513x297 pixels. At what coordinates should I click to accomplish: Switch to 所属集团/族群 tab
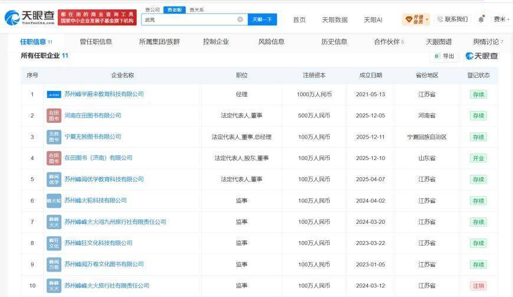(x=160, y=42)
